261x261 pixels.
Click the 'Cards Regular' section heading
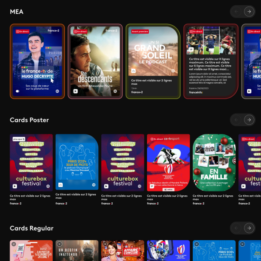tap(32, 228)
